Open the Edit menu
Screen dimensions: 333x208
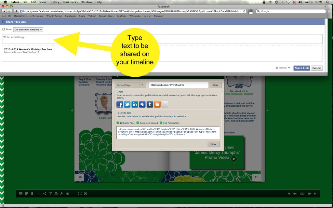(33, 2)
